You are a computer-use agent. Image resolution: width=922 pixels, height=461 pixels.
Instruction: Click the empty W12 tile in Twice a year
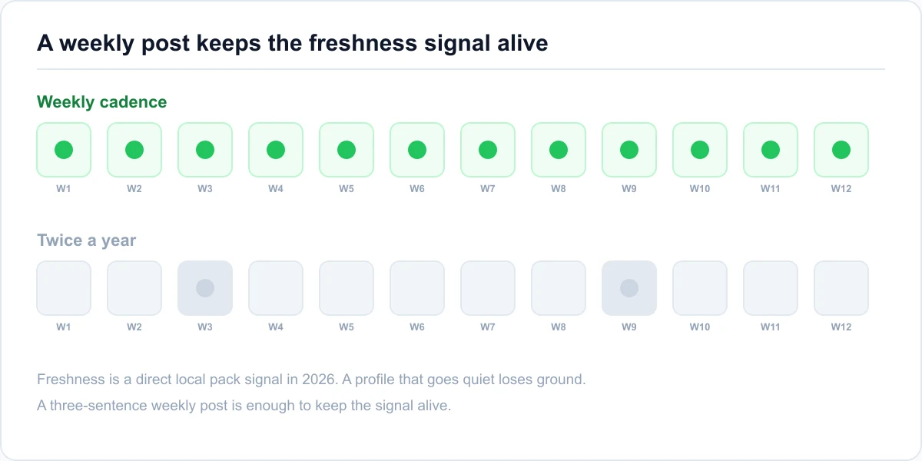point(841,288)
